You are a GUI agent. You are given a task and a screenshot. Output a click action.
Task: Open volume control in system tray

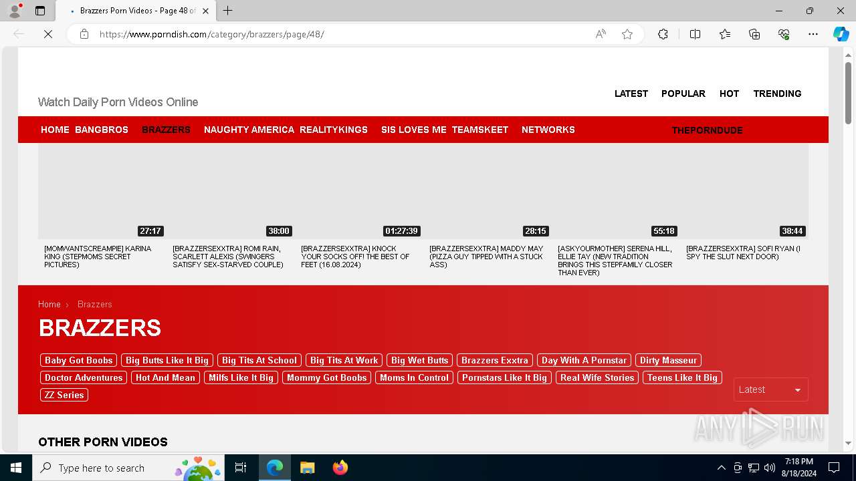770,468
